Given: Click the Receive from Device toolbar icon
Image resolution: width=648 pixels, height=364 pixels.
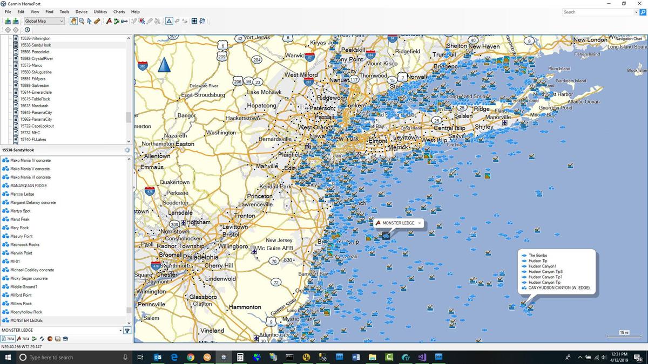Looking at the screenshot, I should pyautogui.click(x=16, y=21).
